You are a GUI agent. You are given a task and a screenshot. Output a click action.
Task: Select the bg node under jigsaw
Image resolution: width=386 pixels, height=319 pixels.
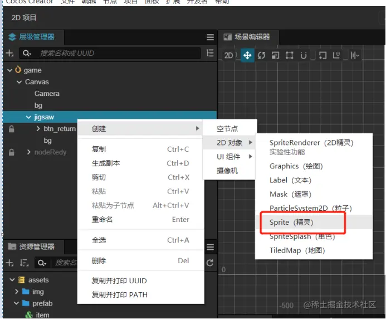[x=47, y=141]
